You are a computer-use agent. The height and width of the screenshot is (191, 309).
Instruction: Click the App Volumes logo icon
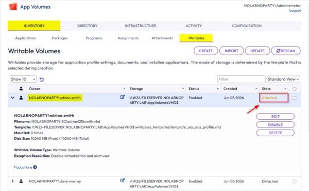(x=13, y=7)
